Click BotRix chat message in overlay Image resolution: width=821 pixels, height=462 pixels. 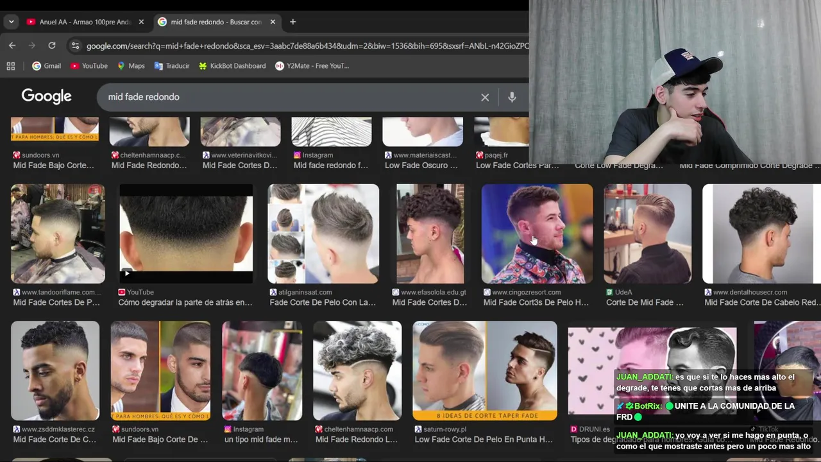coord(706,411)
